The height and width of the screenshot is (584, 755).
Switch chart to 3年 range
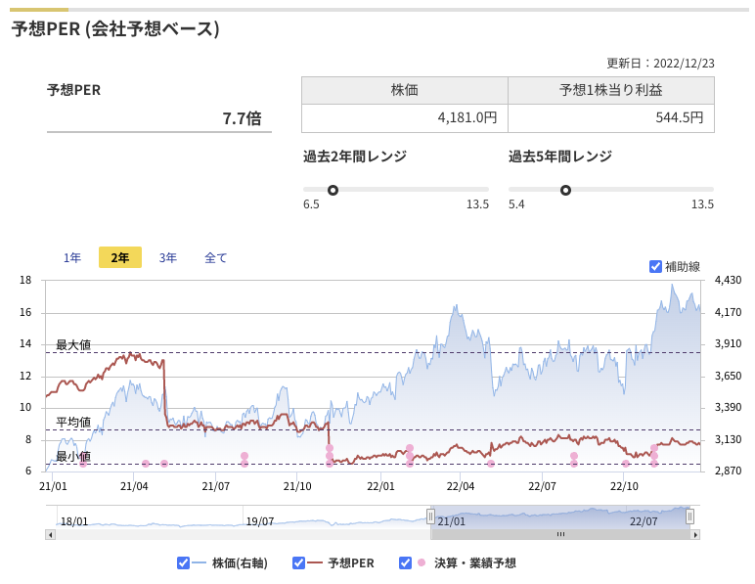tap(168, 257)
